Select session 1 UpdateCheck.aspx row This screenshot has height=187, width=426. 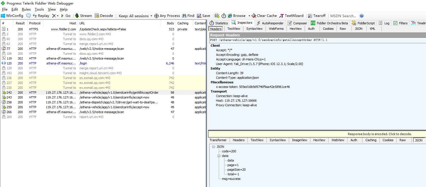pyautogui.click(x=103, y=29)
